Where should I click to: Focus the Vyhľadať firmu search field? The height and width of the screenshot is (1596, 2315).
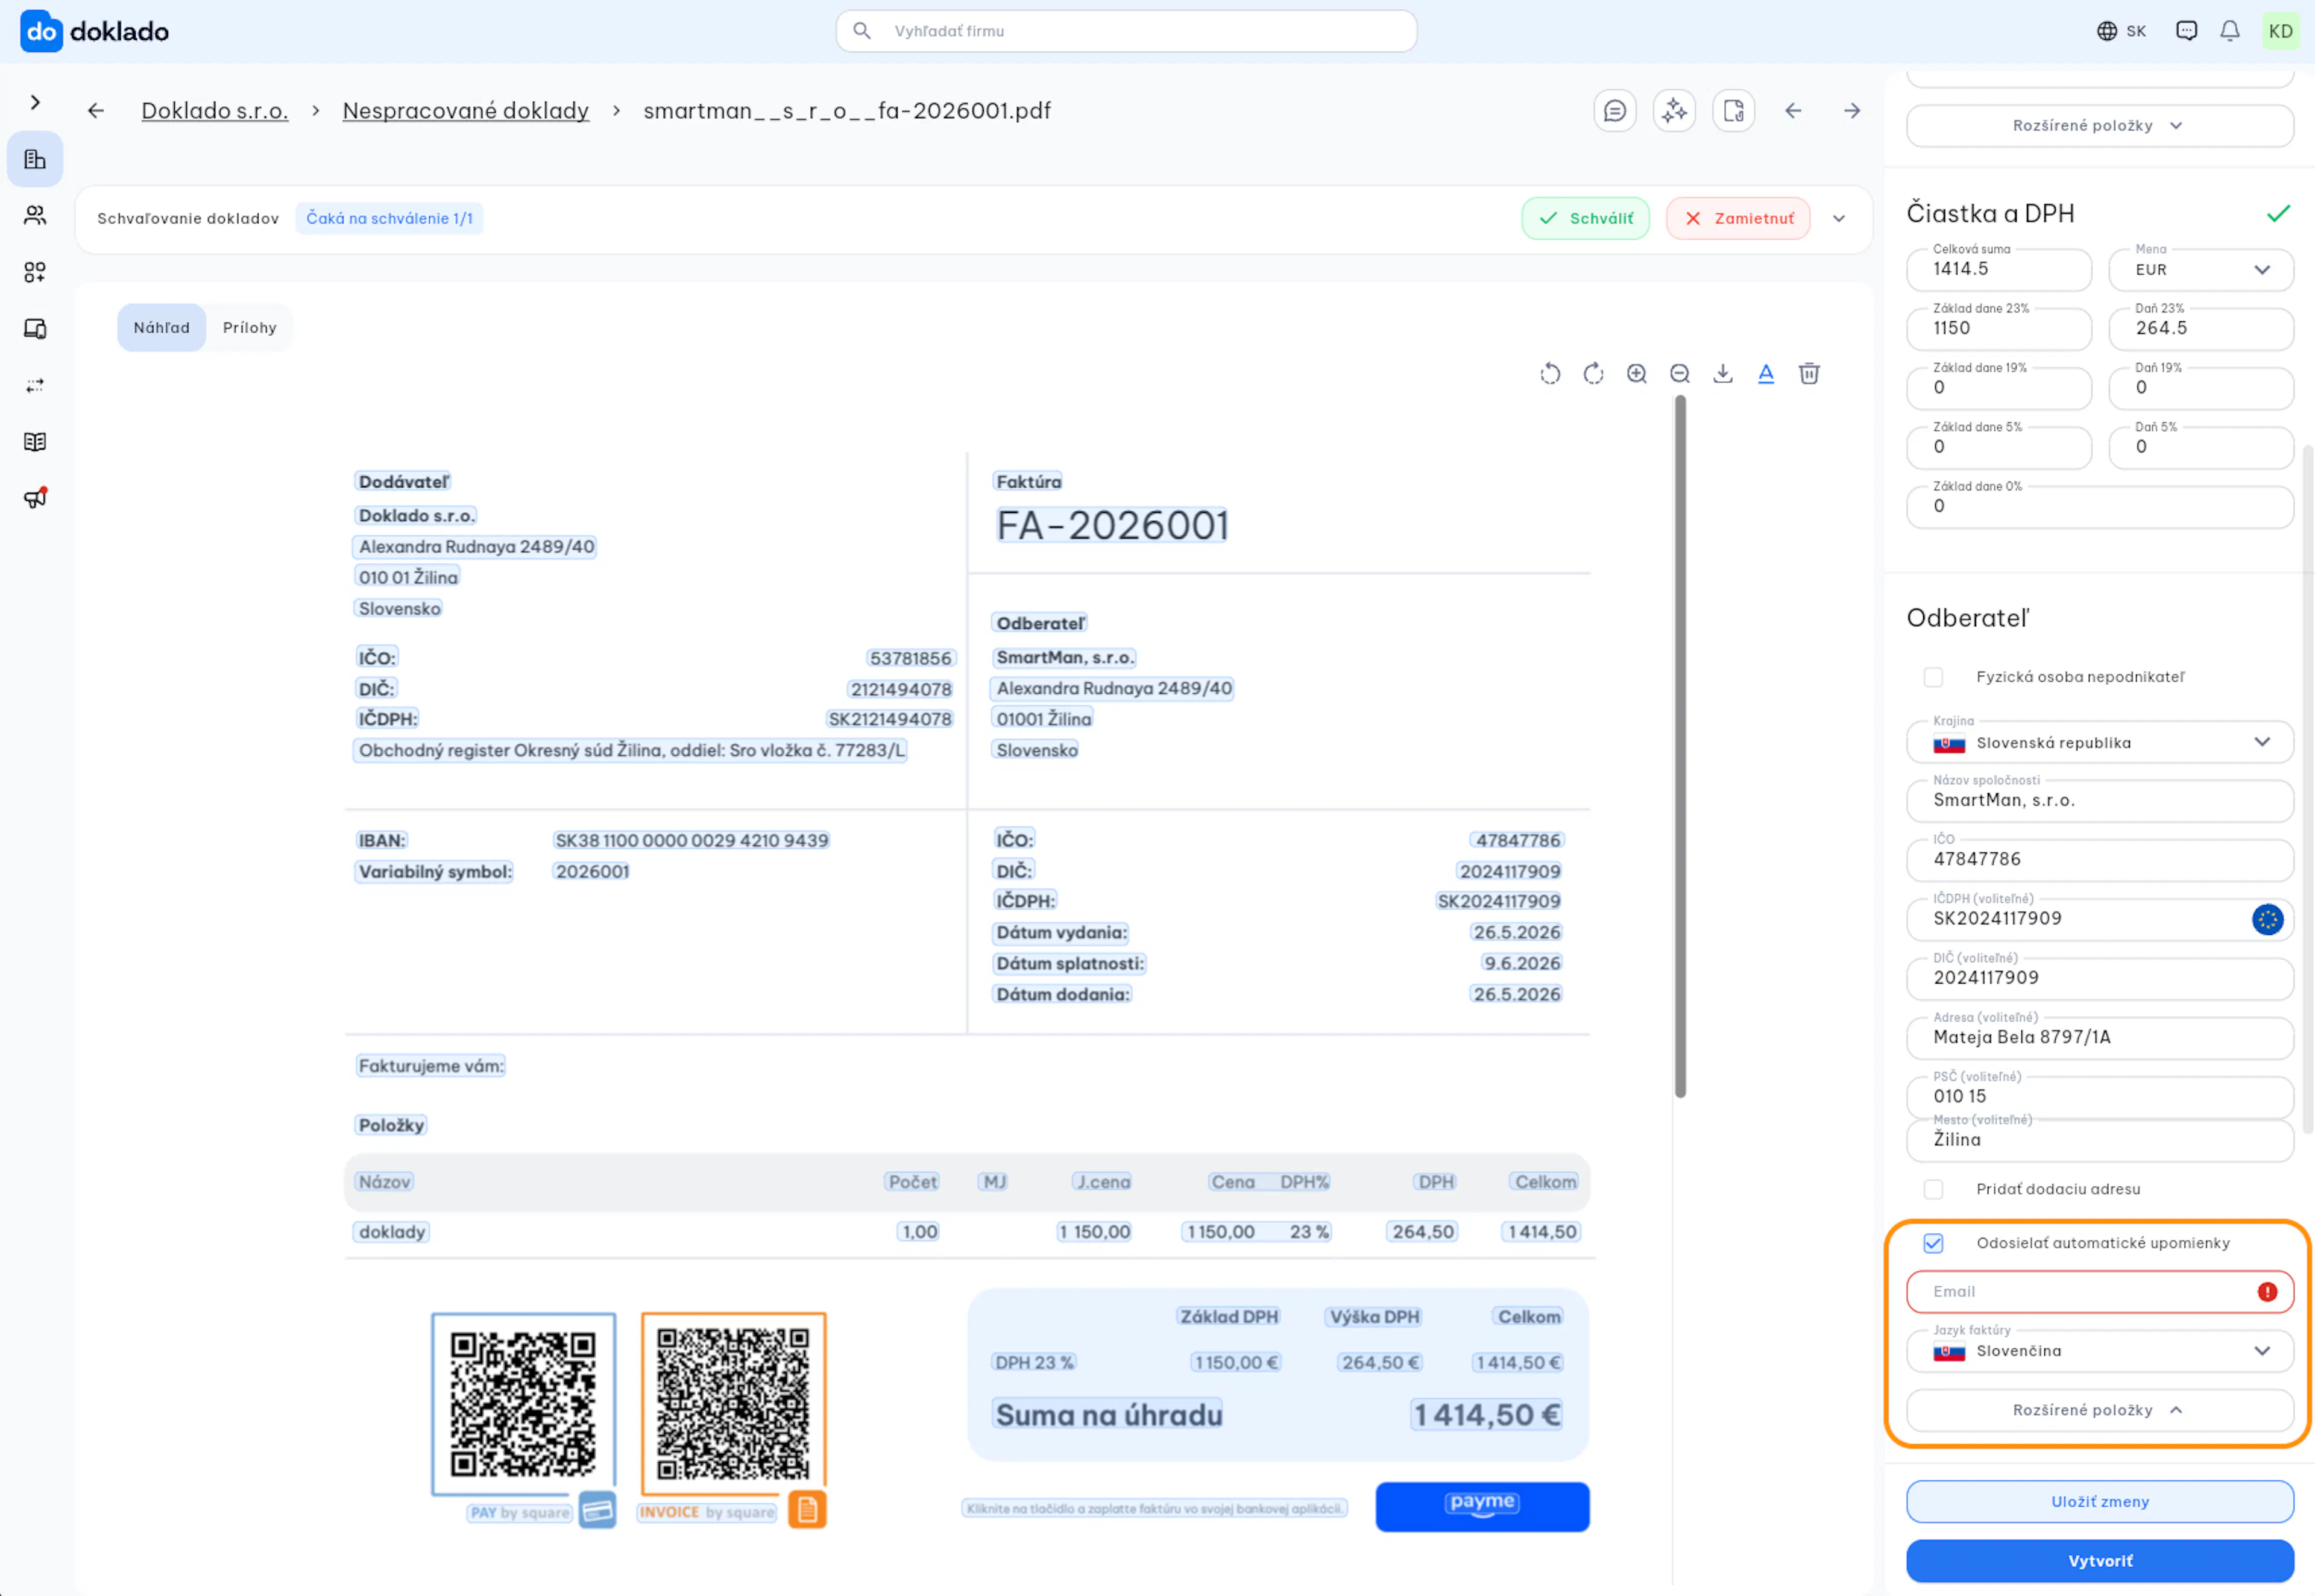point(1127,31)
